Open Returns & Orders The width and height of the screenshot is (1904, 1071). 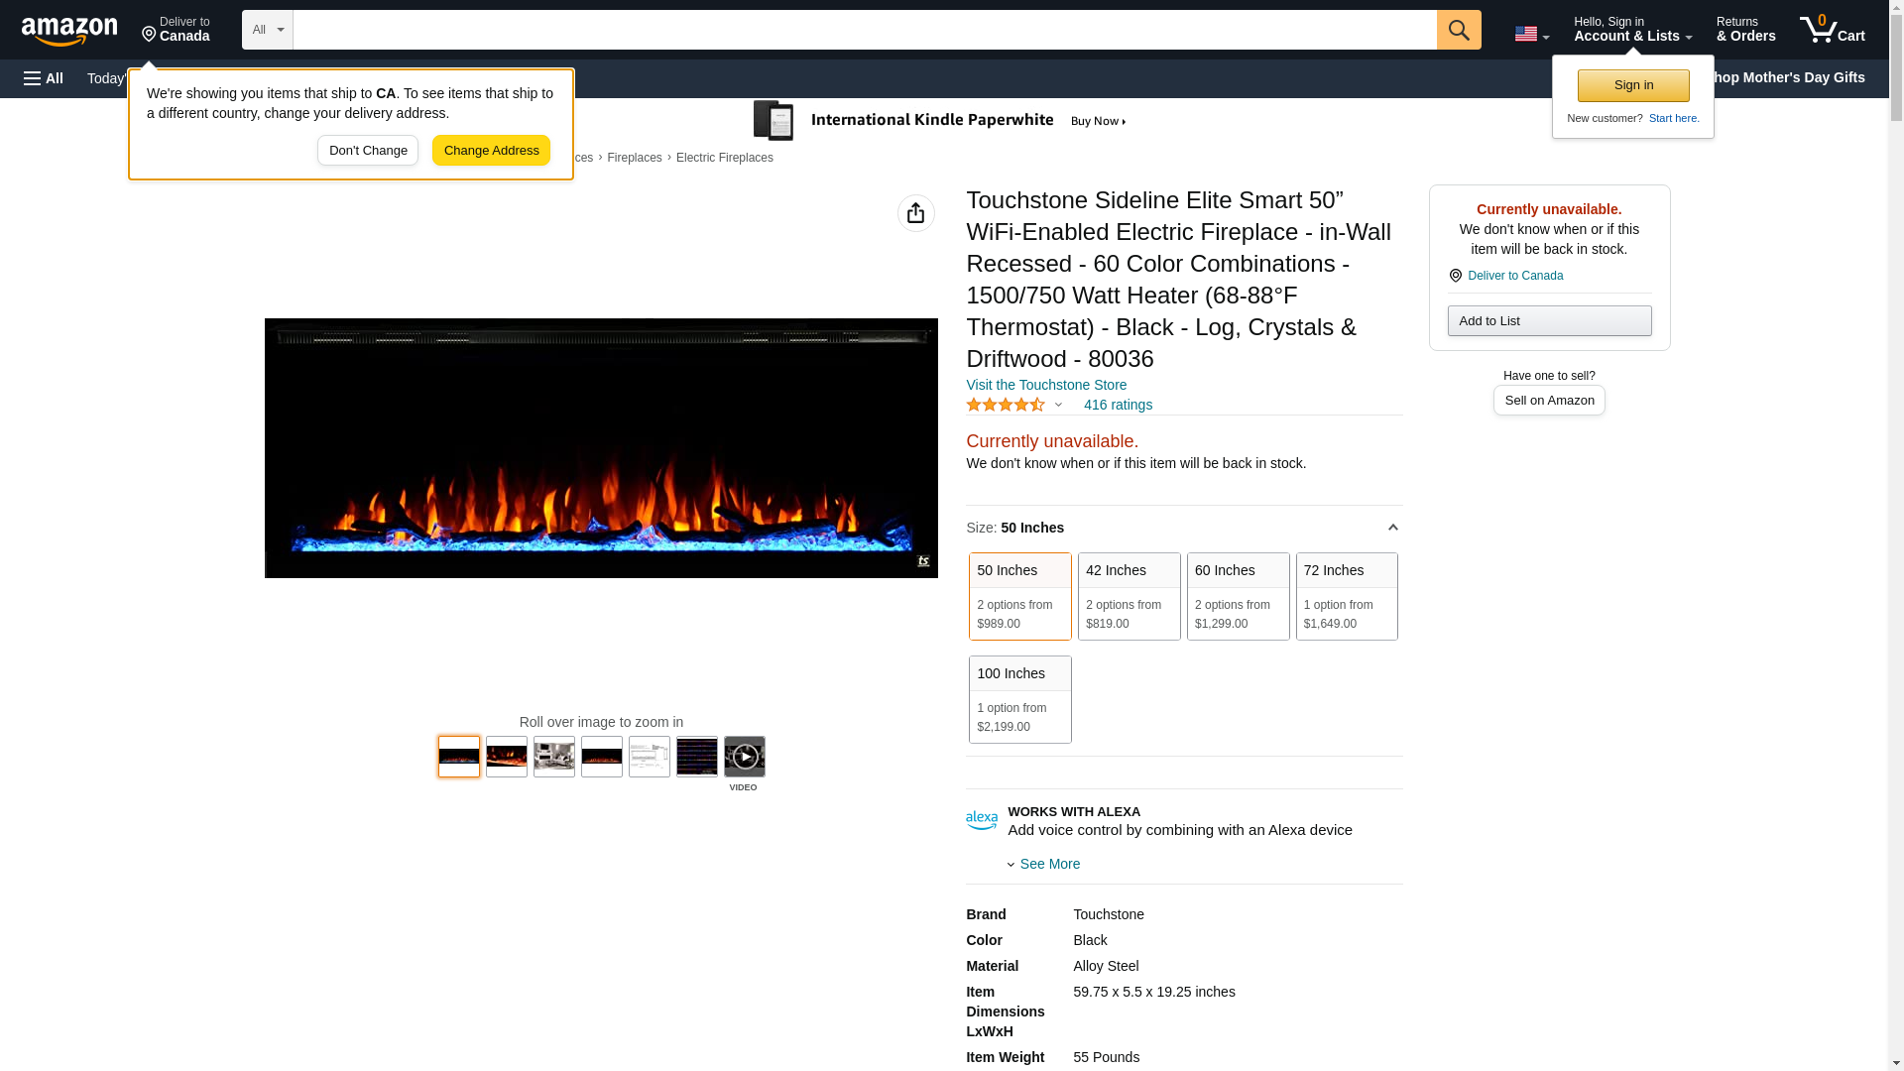click(x=1745, y=30)
